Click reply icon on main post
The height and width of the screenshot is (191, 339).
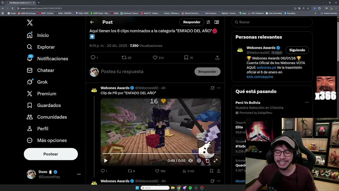(93, 58)
